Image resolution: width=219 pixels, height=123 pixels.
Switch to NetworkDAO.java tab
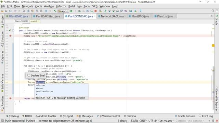click(x=112, y=16)
